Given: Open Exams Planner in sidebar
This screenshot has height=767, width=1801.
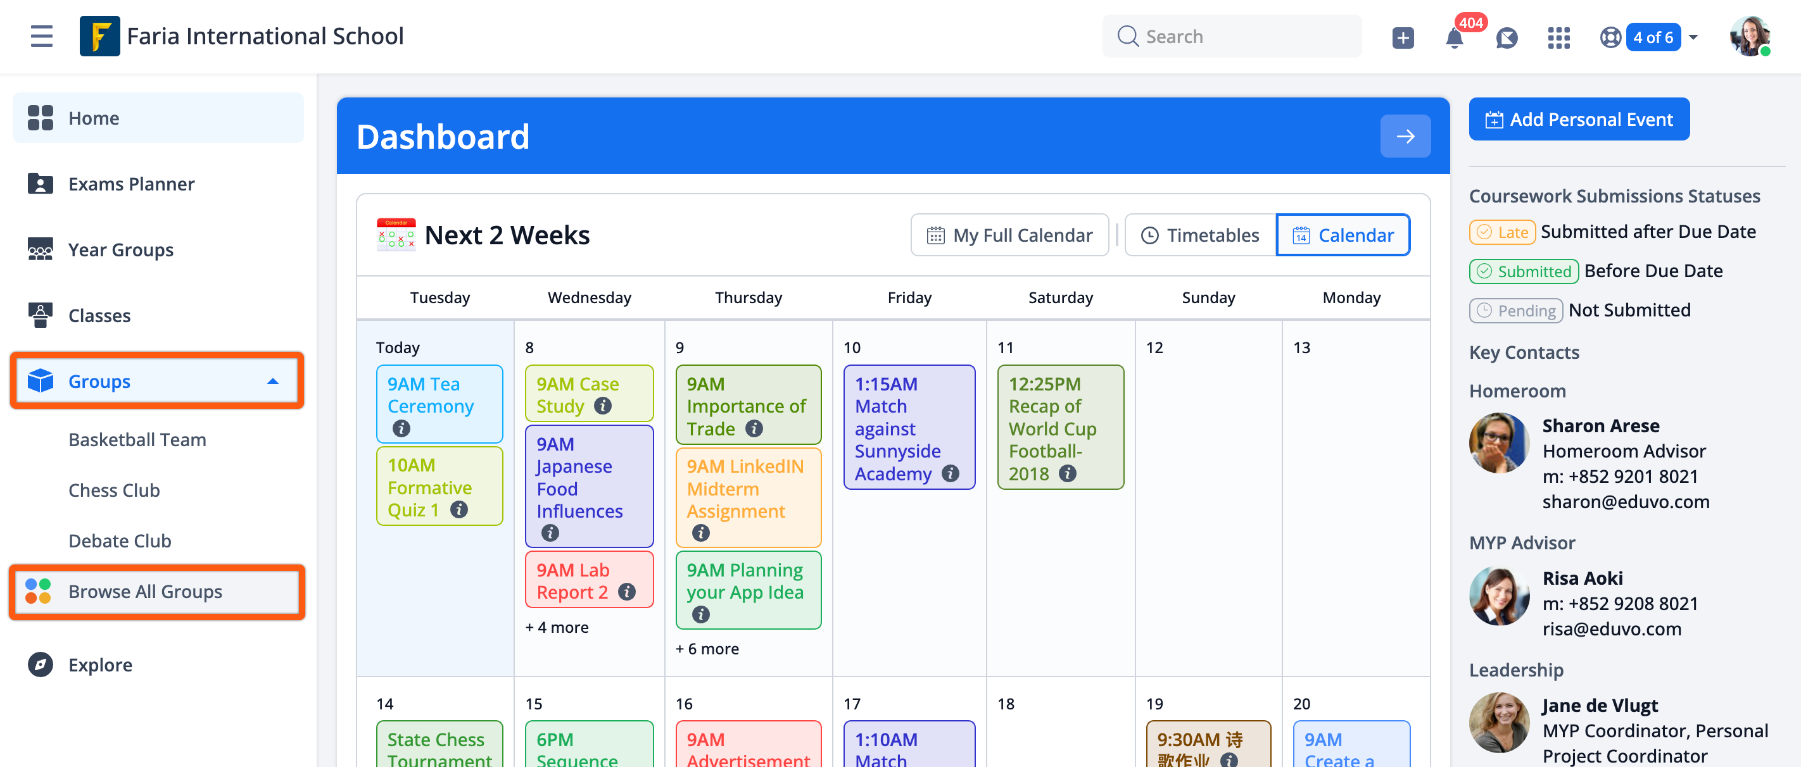Looking at the screenshot, I should tap(130, 184).
